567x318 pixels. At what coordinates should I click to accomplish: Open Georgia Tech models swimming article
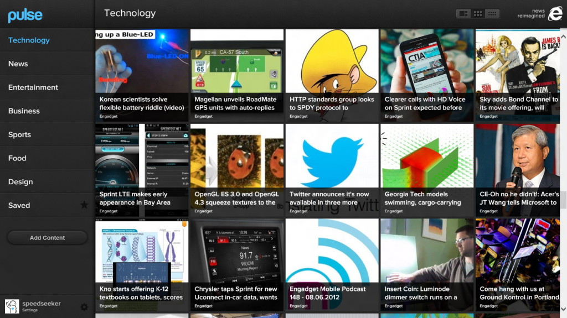427,170
